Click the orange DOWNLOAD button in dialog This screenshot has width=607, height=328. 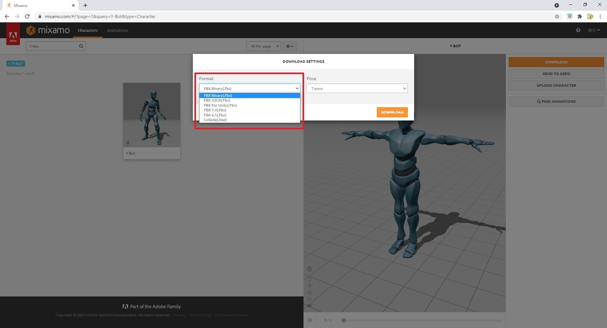(x=392, y=112)
